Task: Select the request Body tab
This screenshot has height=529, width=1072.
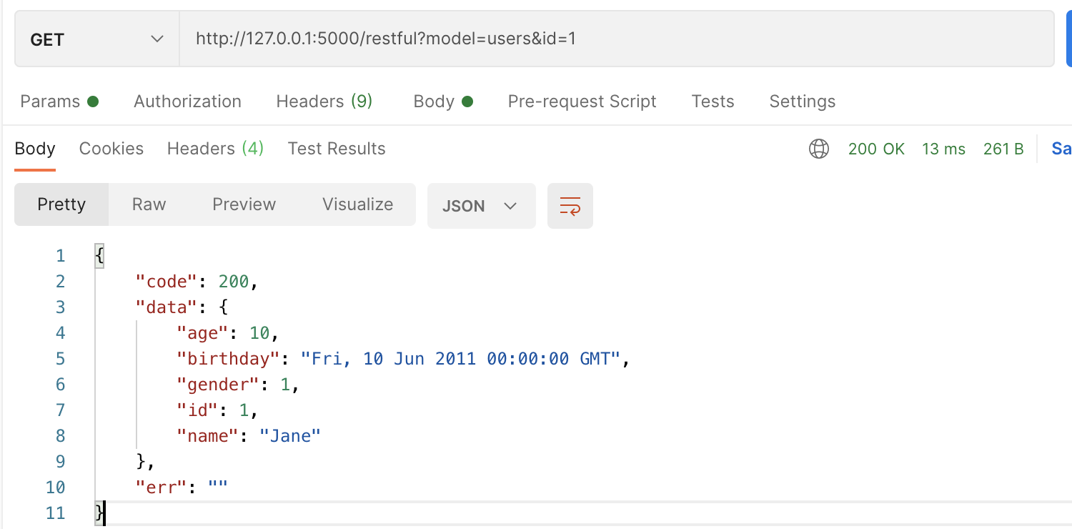Action: click(442, 102)
